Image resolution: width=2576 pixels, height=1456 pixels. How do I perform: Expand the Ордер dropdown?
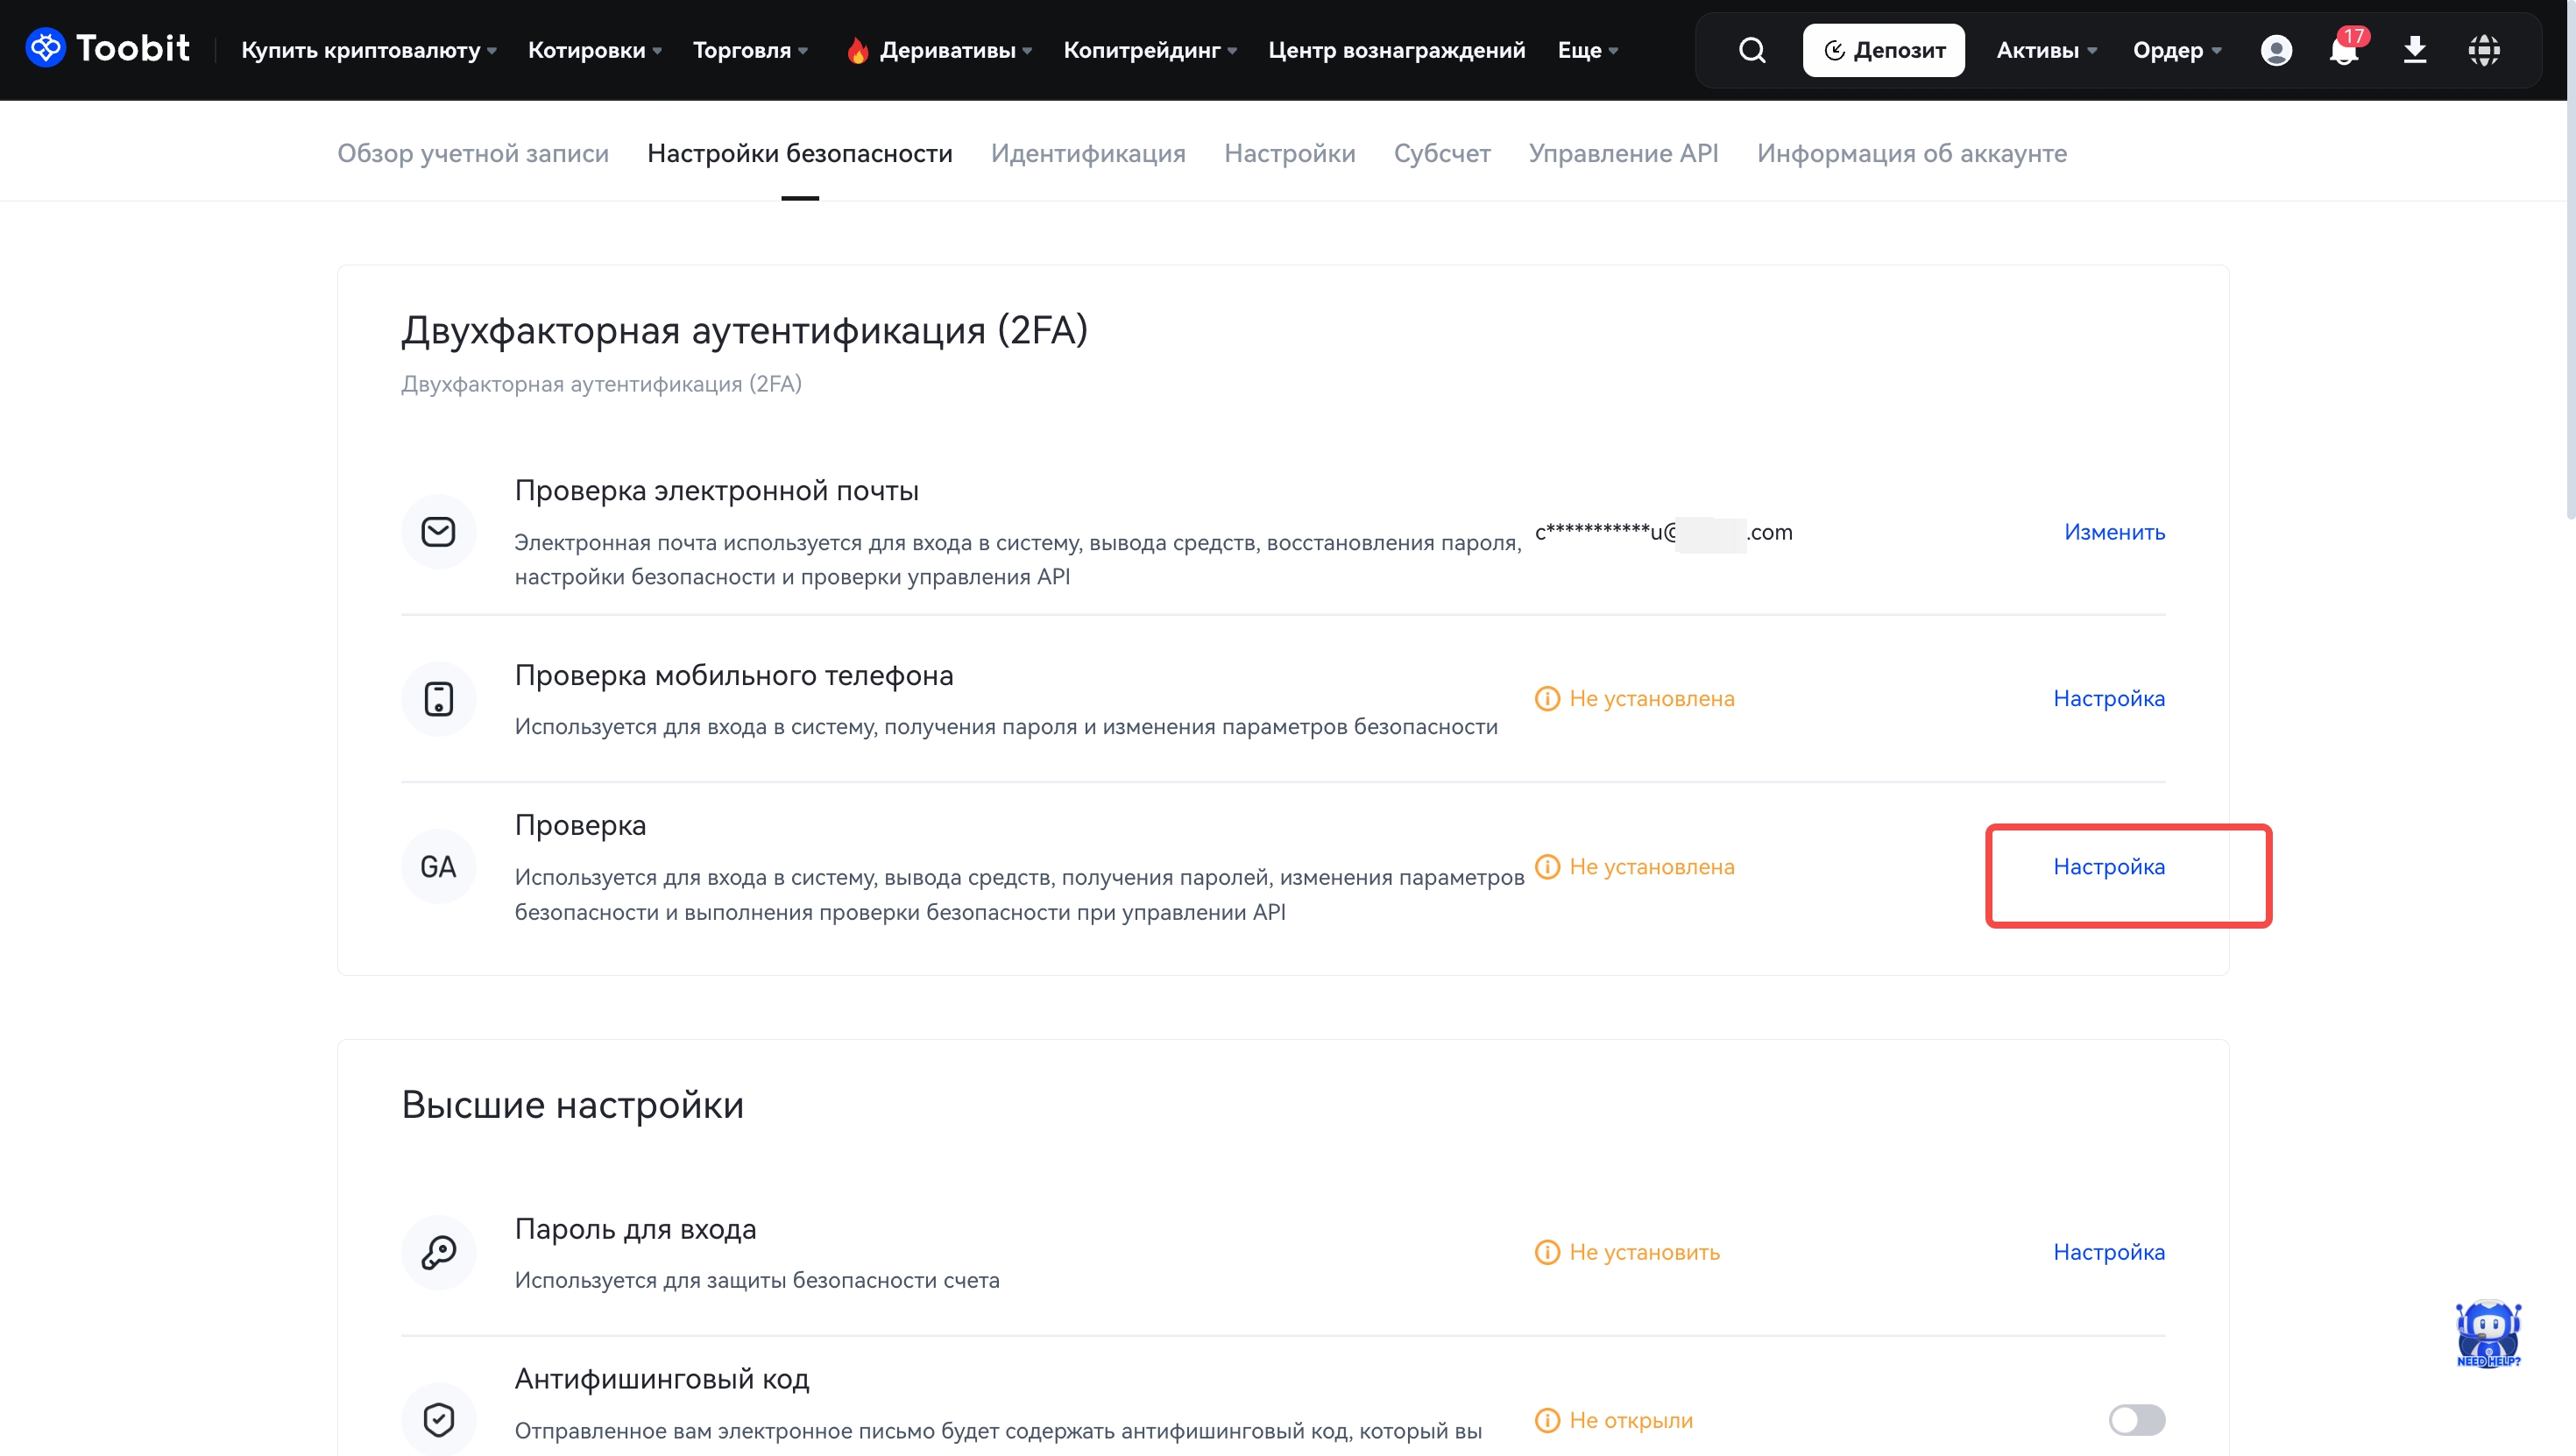tap(2176, 50)
